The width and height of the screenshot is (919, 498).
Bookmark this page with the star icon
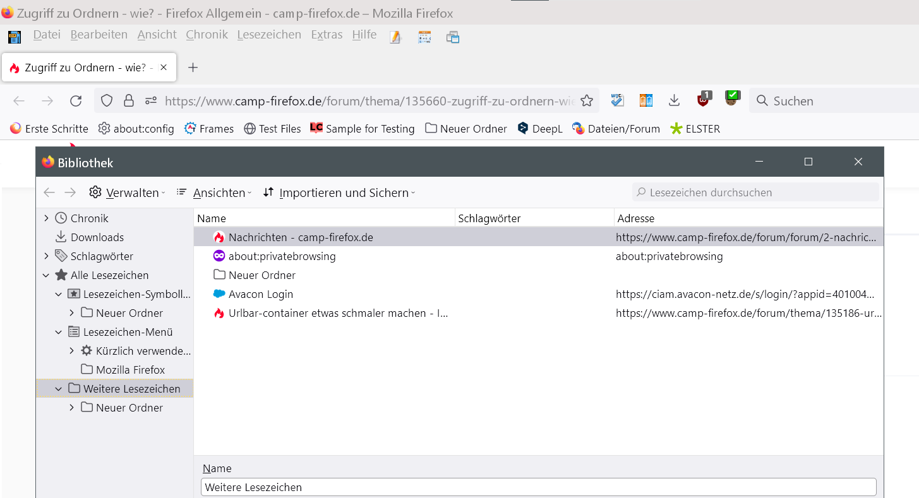point(587,101)
